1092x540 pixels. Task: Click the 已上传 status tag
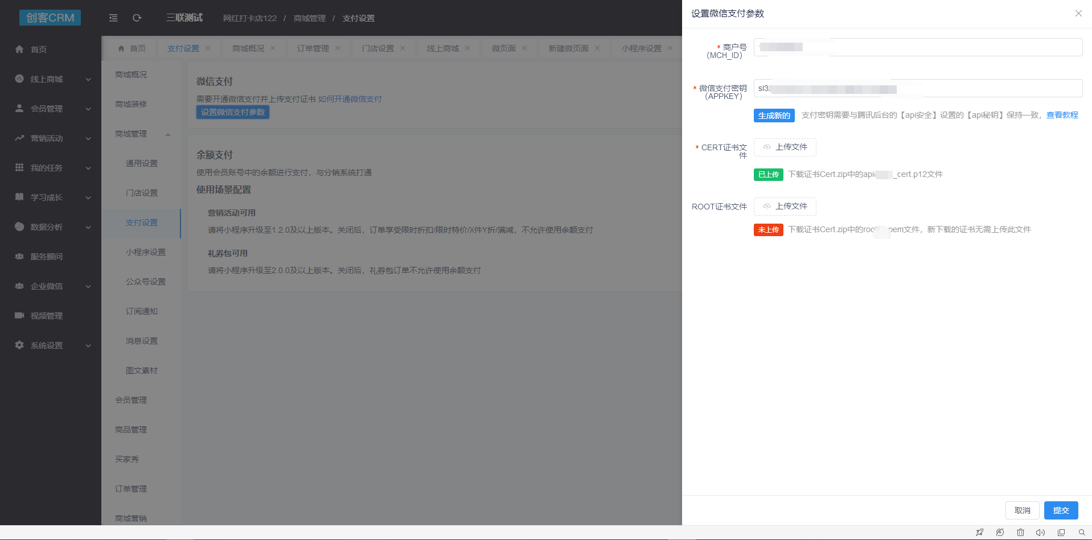[x=769, y=175]
